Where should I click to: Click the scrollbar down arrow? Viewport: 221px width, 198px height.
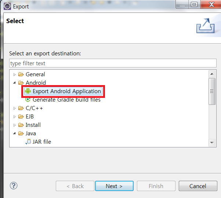(x=212, y=143)
